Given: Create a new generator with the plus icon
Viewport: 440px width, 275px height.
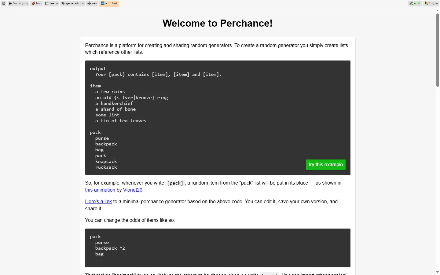Looking at the screenshot, I should pos(92,3).
